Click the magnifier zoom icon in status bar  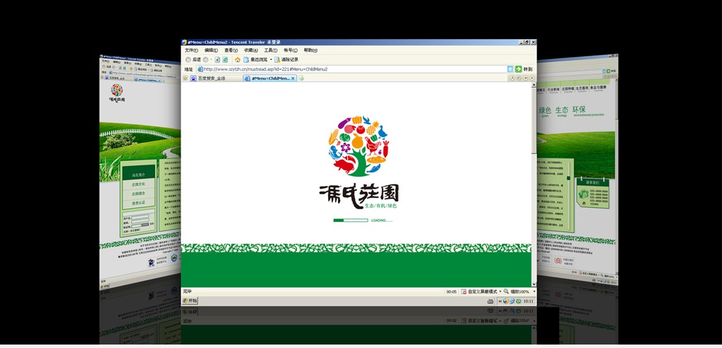506,292
